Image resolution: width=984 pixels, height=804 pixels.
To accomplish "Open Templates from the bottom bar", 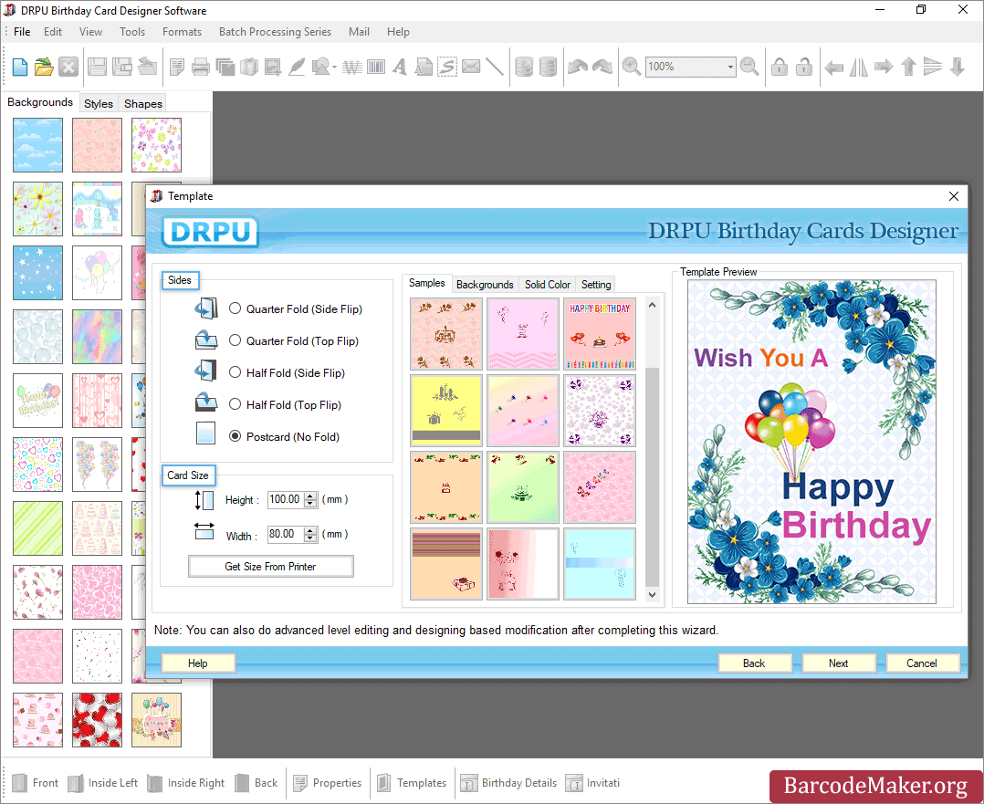I will 412,783.
